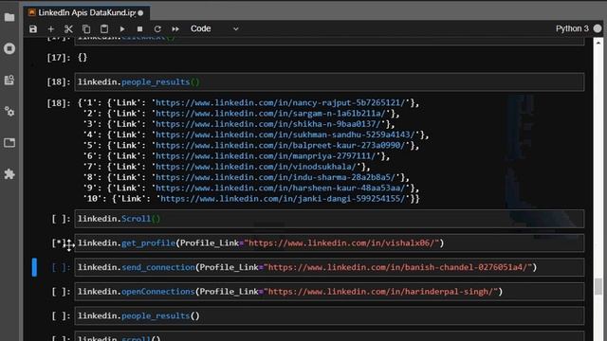Copy the selected cell icon
Image resolution: width=607 pixels, height=341 pixels.
pyautogui.click(x=86, y=29)
